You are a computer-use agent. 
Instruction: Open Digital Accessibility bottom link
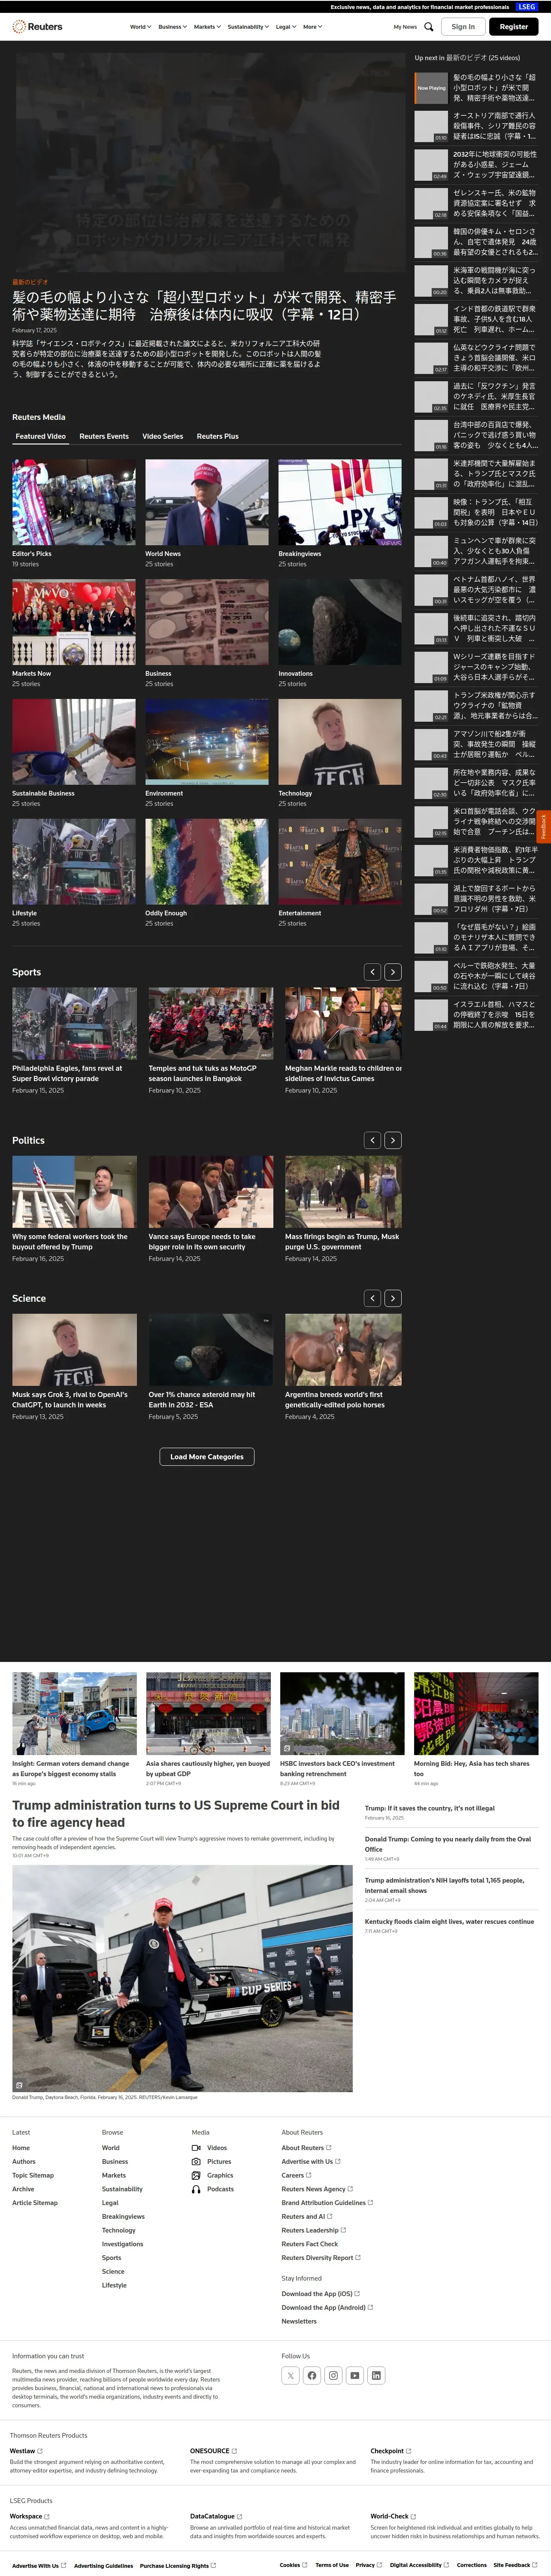click(419, 2565)
